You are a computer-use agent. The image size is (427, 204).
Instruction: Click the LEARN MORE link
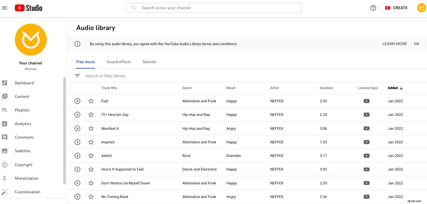click(394, 44)
